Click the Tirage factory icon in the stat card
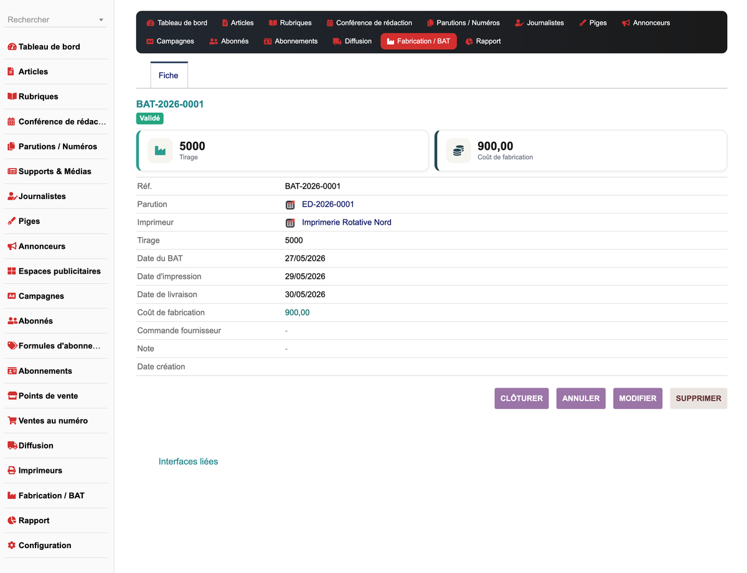 point(160,151)
